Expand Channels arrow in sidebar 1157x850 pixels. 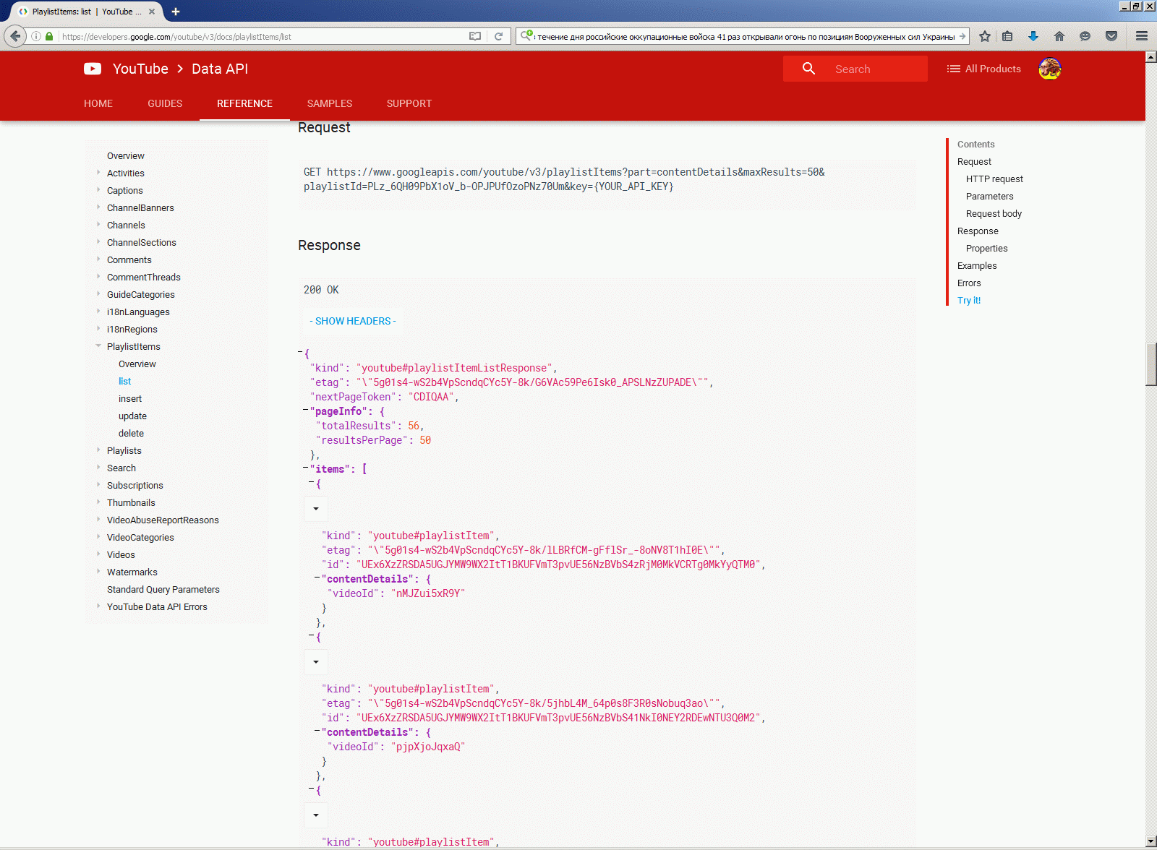98,224
